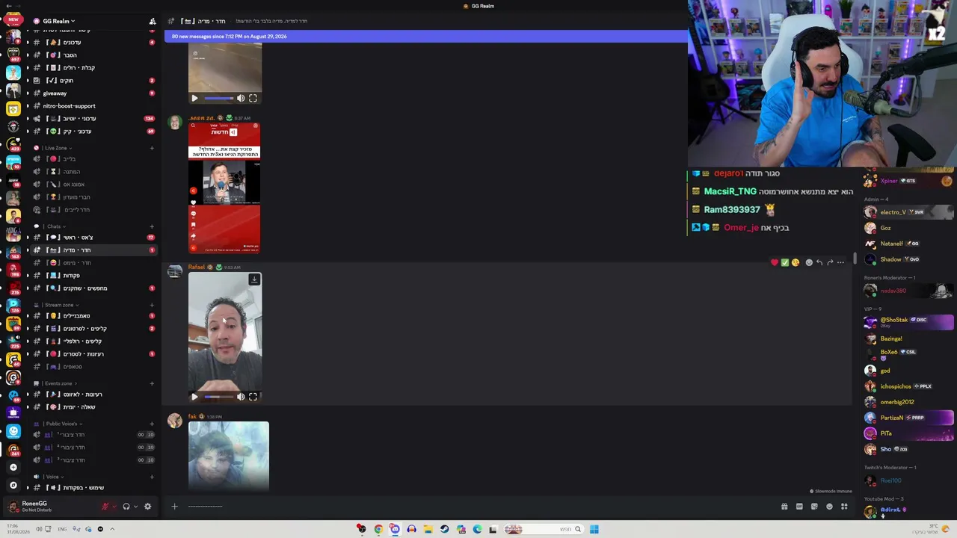Open the microphone input options arrow
The width and height of the screenshot is (957, 538).
click(114, 507)
